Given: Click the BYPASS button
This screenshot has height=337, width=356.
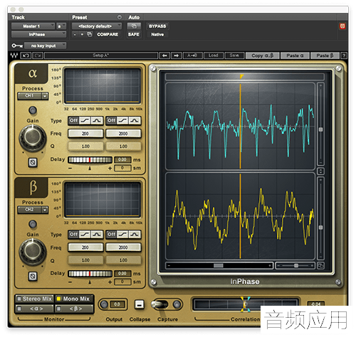Looking at the screenshot, I should tap(157, 26).
